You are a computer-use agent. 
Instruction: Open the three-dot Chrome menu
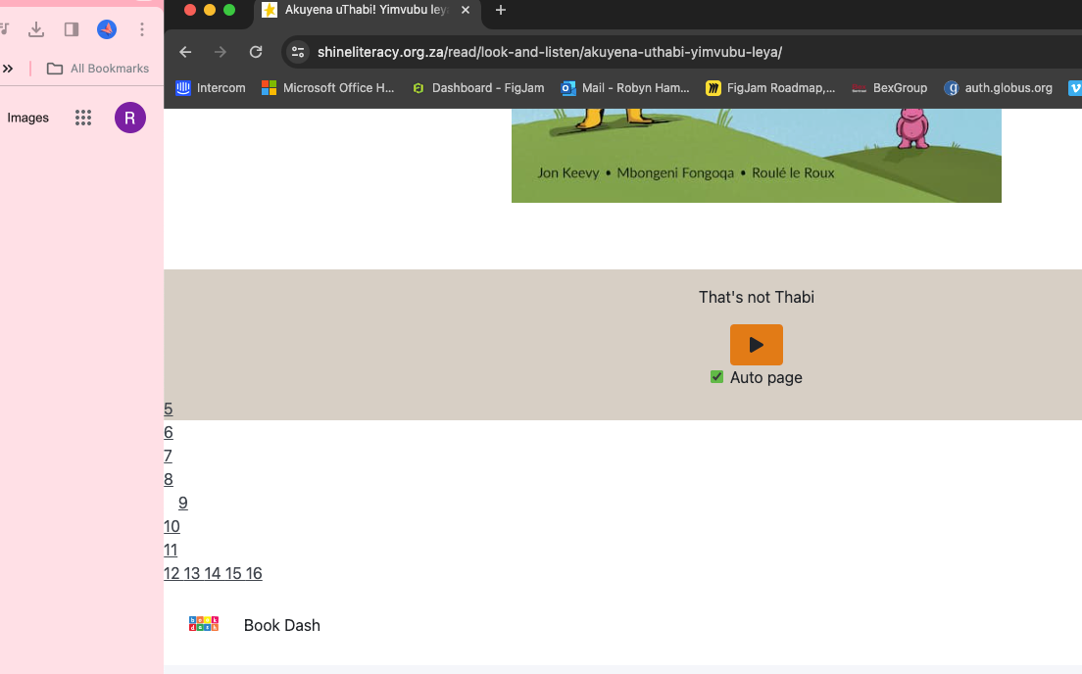(142, 29)
